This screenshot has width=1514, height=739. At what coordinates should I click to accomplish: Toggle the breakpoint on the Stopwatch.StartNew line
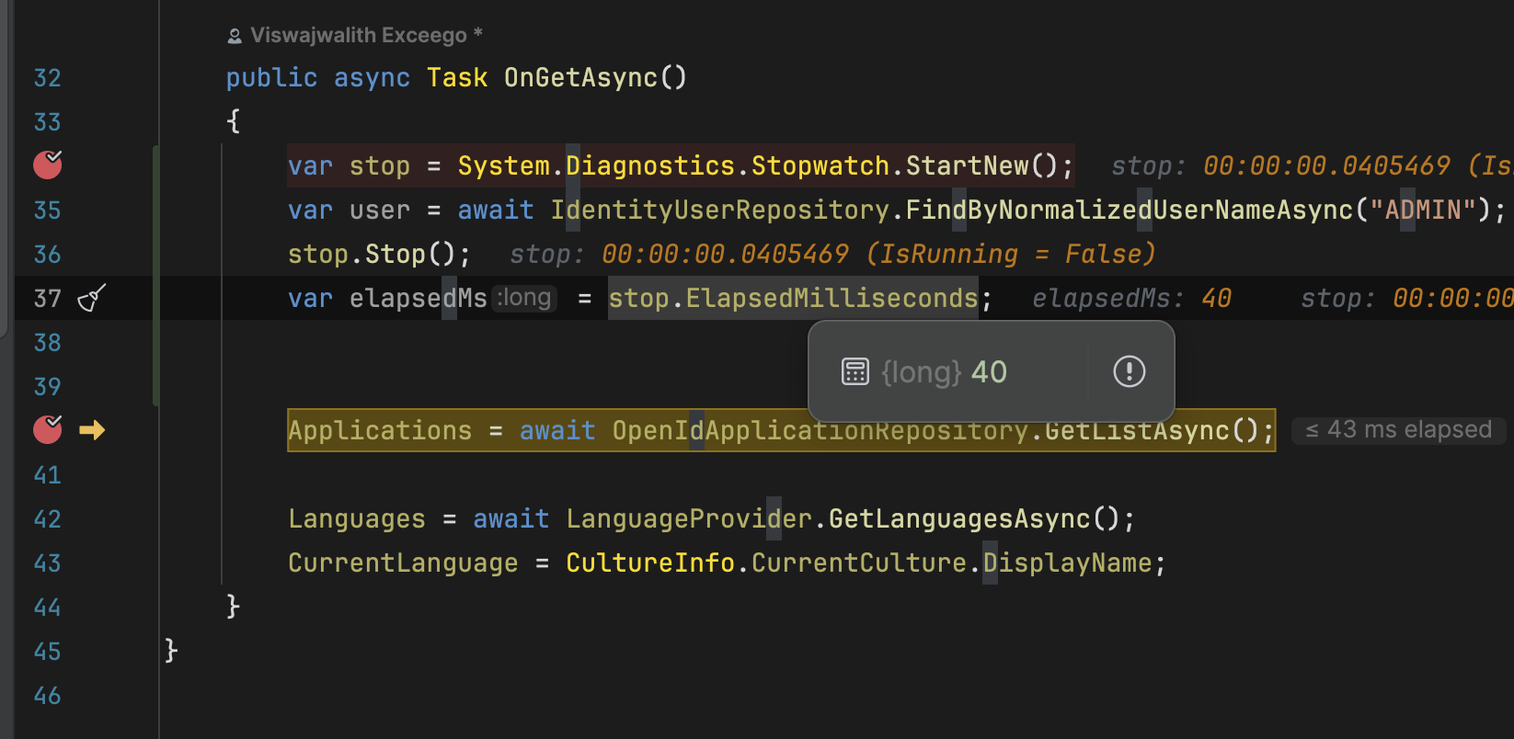48,165
